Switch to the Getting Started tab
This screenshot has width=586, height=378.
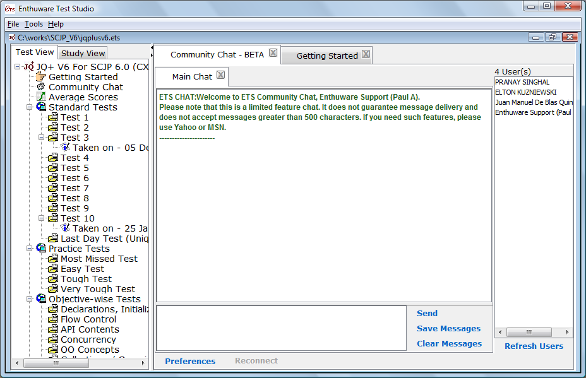coord(327,56)
